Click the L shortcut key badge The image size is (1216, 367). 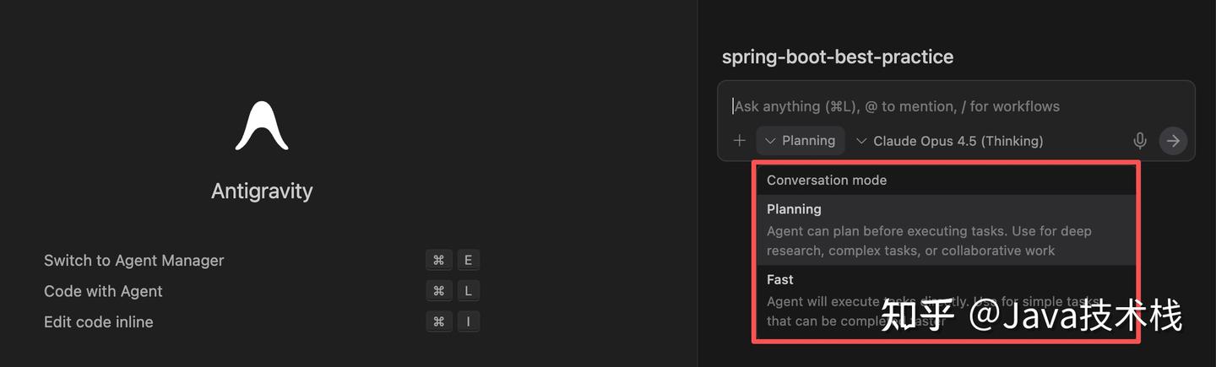pos(468,291)
